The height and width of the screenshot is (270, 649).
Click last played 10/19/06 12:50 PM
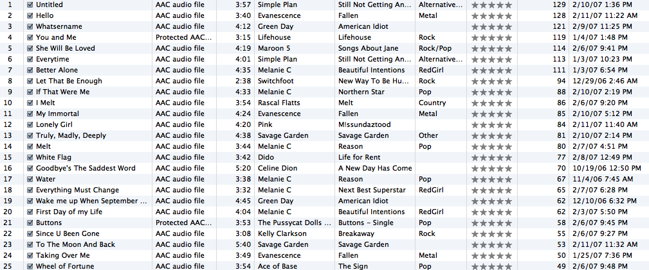click(607, 168)
